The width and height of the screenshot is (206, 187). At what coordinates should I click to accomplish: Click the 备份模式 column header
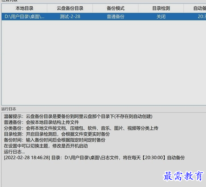click(115, 8)
